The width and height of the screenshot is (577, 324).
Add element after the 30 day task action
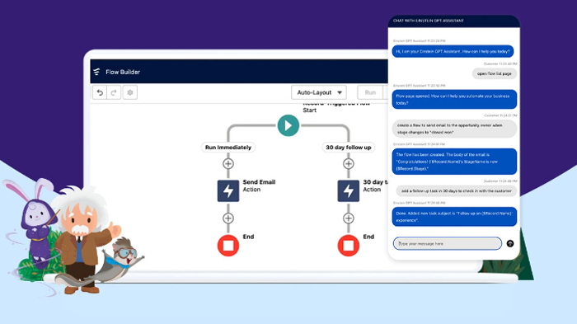[x=348, y=218]
